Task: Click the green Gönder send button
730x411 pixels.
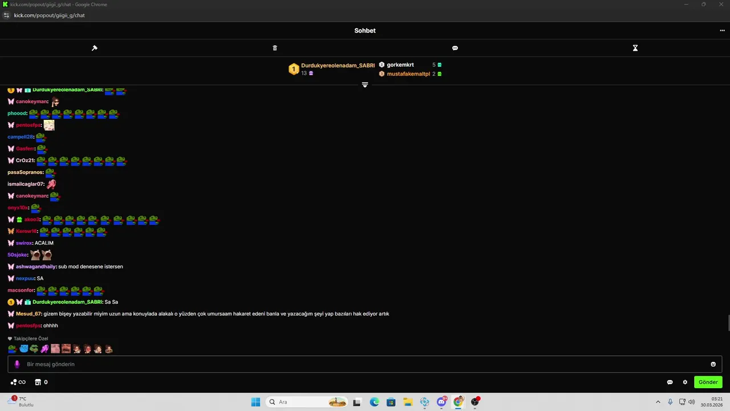Action: pyautogui.click(x=708, y=382)
